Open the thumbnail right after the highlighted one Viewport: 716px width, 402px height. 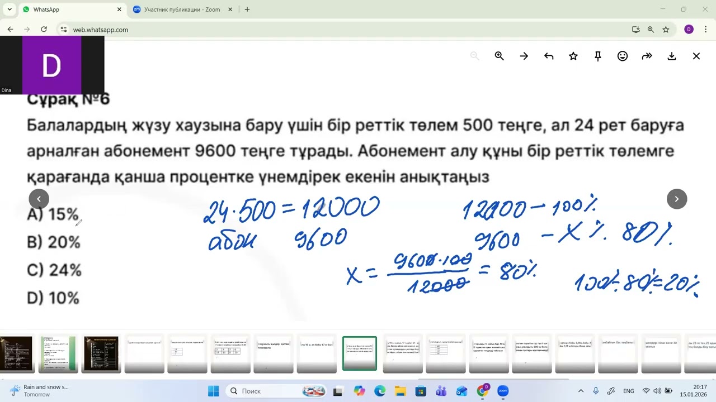point(402,353)
